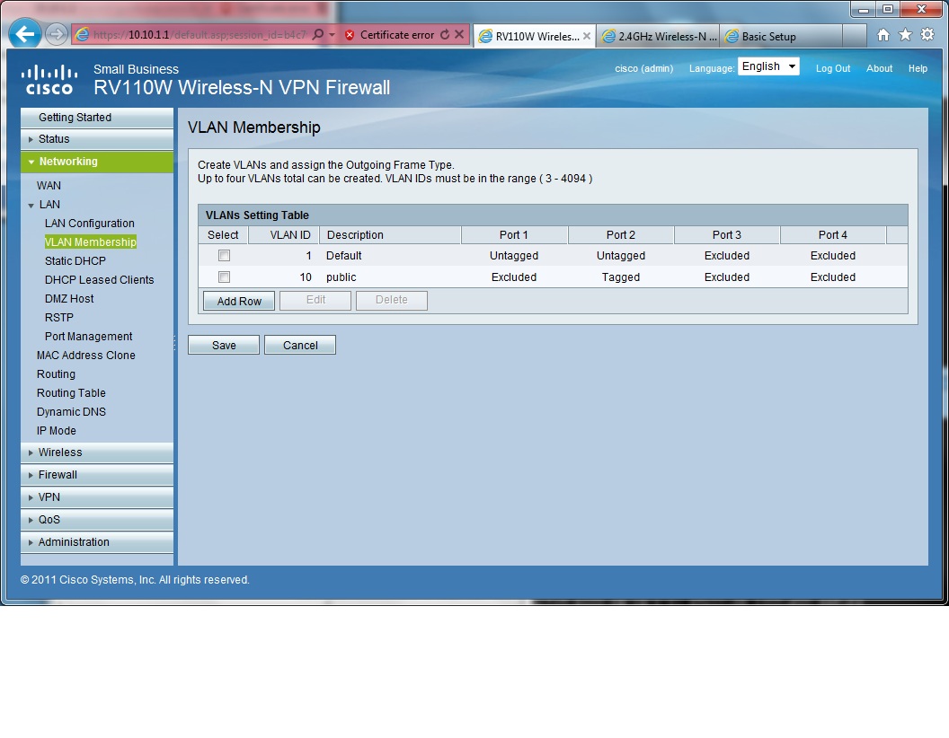Click the Port 3 column header
The height and width of the screenshot is (738, 949).
coord(727,235)
